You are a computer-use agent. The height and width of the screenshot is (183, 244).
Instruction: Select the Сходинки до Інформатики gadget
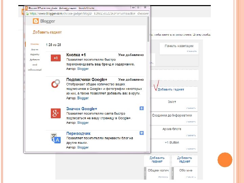click(174, 118)
